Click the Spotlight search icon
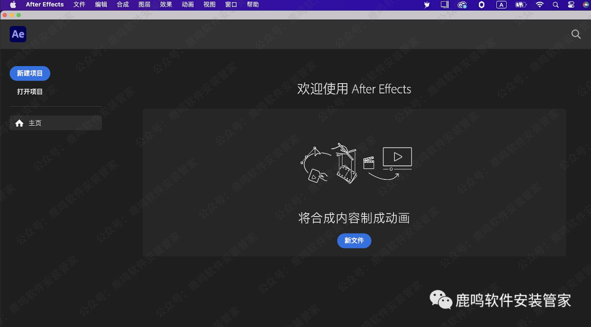Image resolution: width=591 pixels, height=327 pixels. (x=555, y=4)
